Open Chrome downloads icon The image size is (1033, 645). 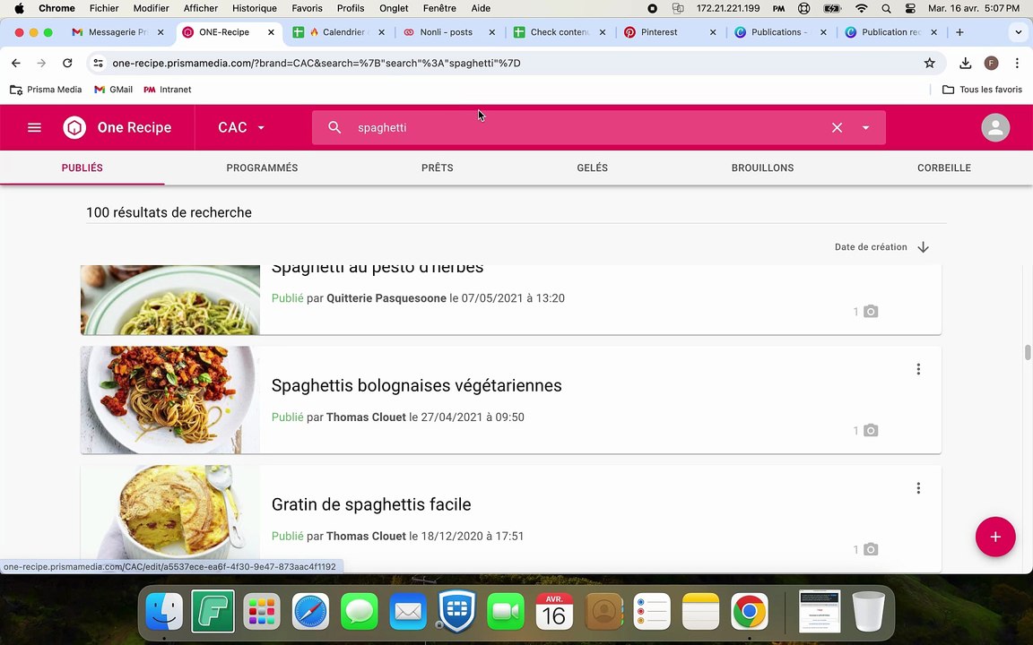point(965,64)
